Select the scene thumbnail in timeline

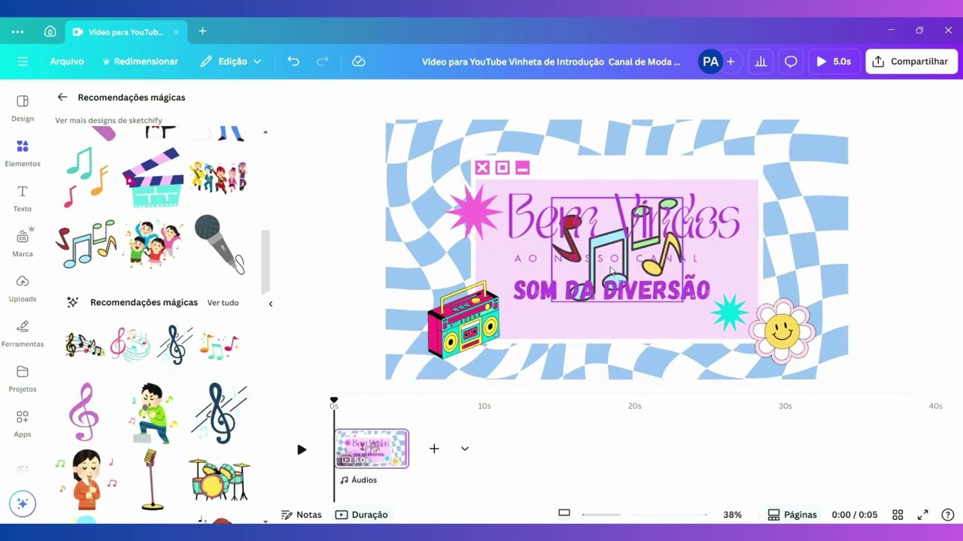372,449
